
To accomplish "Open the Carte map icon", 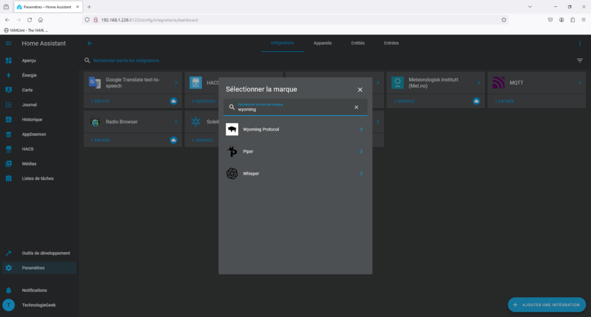I will pos(9,90).
